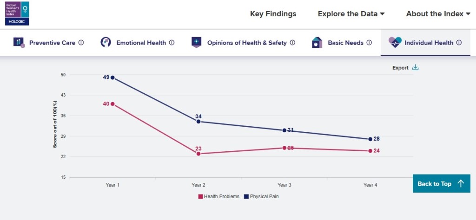The height and width of the screenshot is (220, 476).
Task: Click the Emotional Health head icon
Action: coord(106,43)
